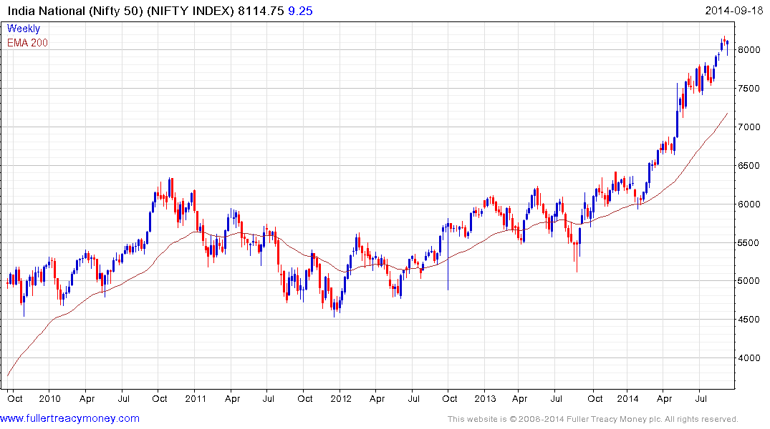This screenshot has height=429, width=770.
Task: Click the 2012 year axis label
Action: click(x=341, y=398)
